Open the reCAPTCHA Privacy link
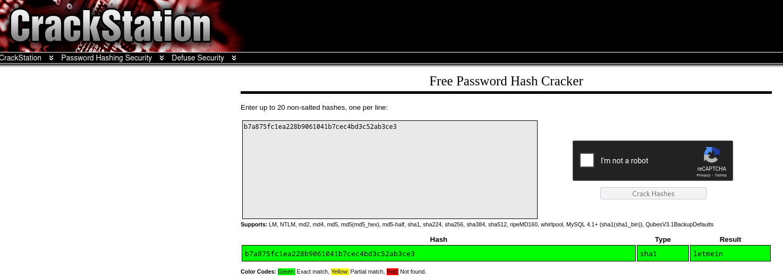The width and height of the screenshot is (783, 280). (x=703, y=176)
